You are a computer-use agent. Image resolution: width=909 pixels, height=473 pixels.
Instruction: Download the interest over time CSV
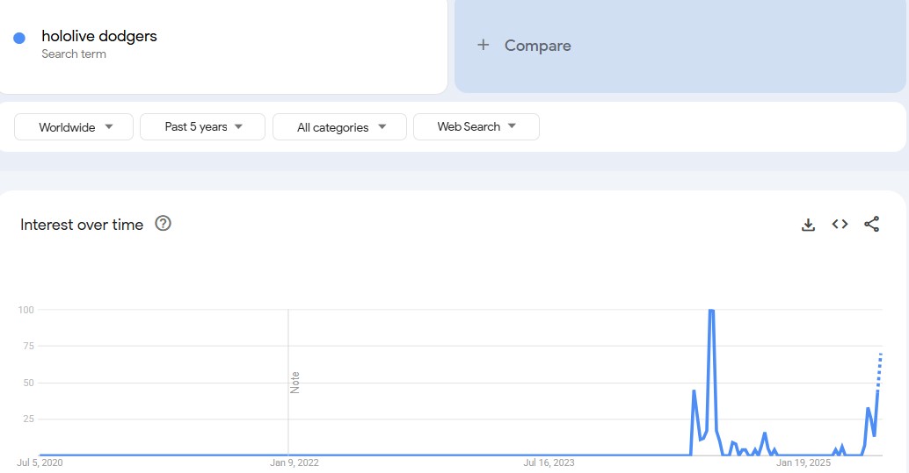(x=808, y=225)
